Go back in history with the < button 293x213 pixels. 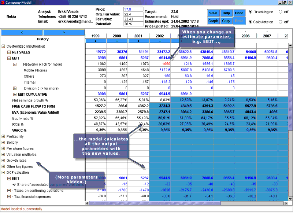coord(22,32)
